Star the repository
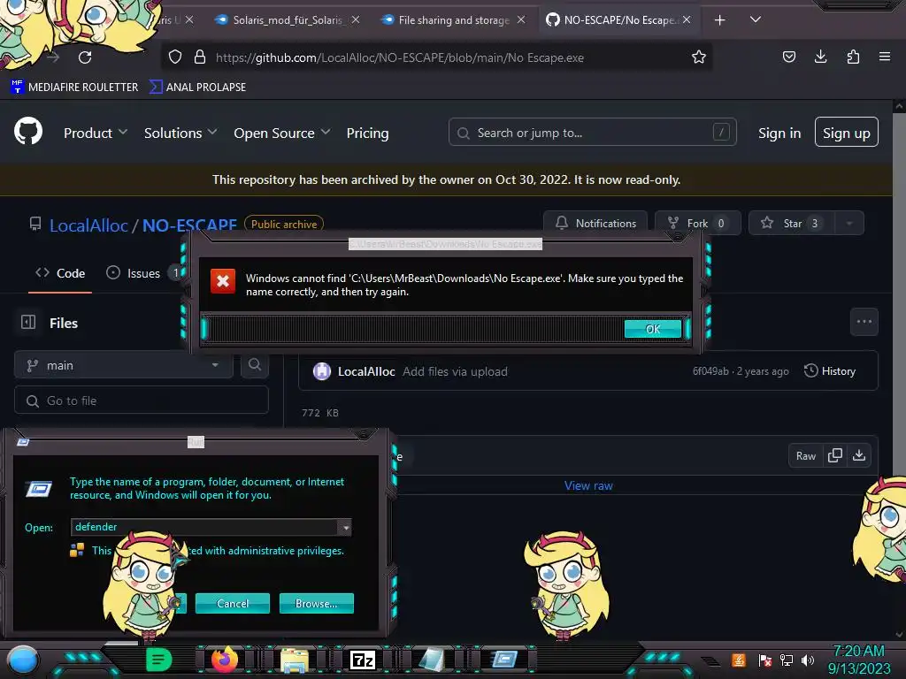Viewport: 906px width, 679px height. point(792,223)
